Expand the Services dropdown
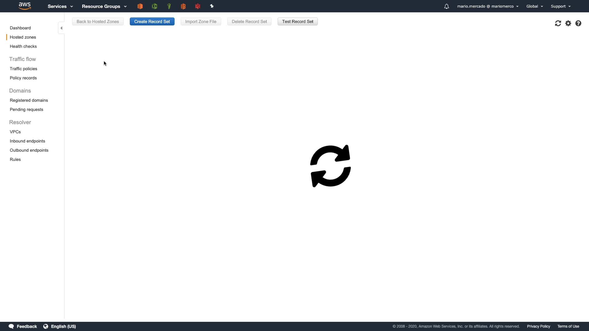 click(x=60, y=6)
